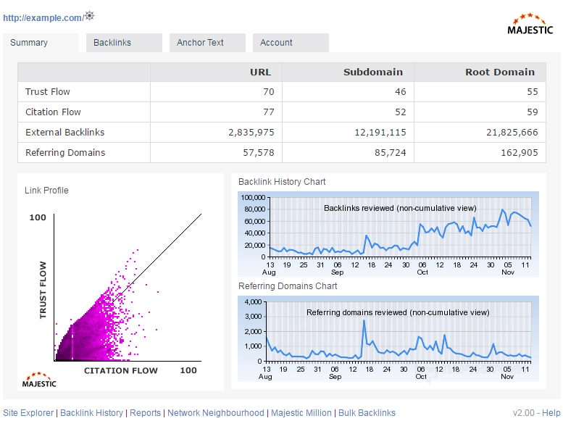Click the small Majestic logo under Link Profile
Viewport: 563px width, 421px height.
pos(40,380)
